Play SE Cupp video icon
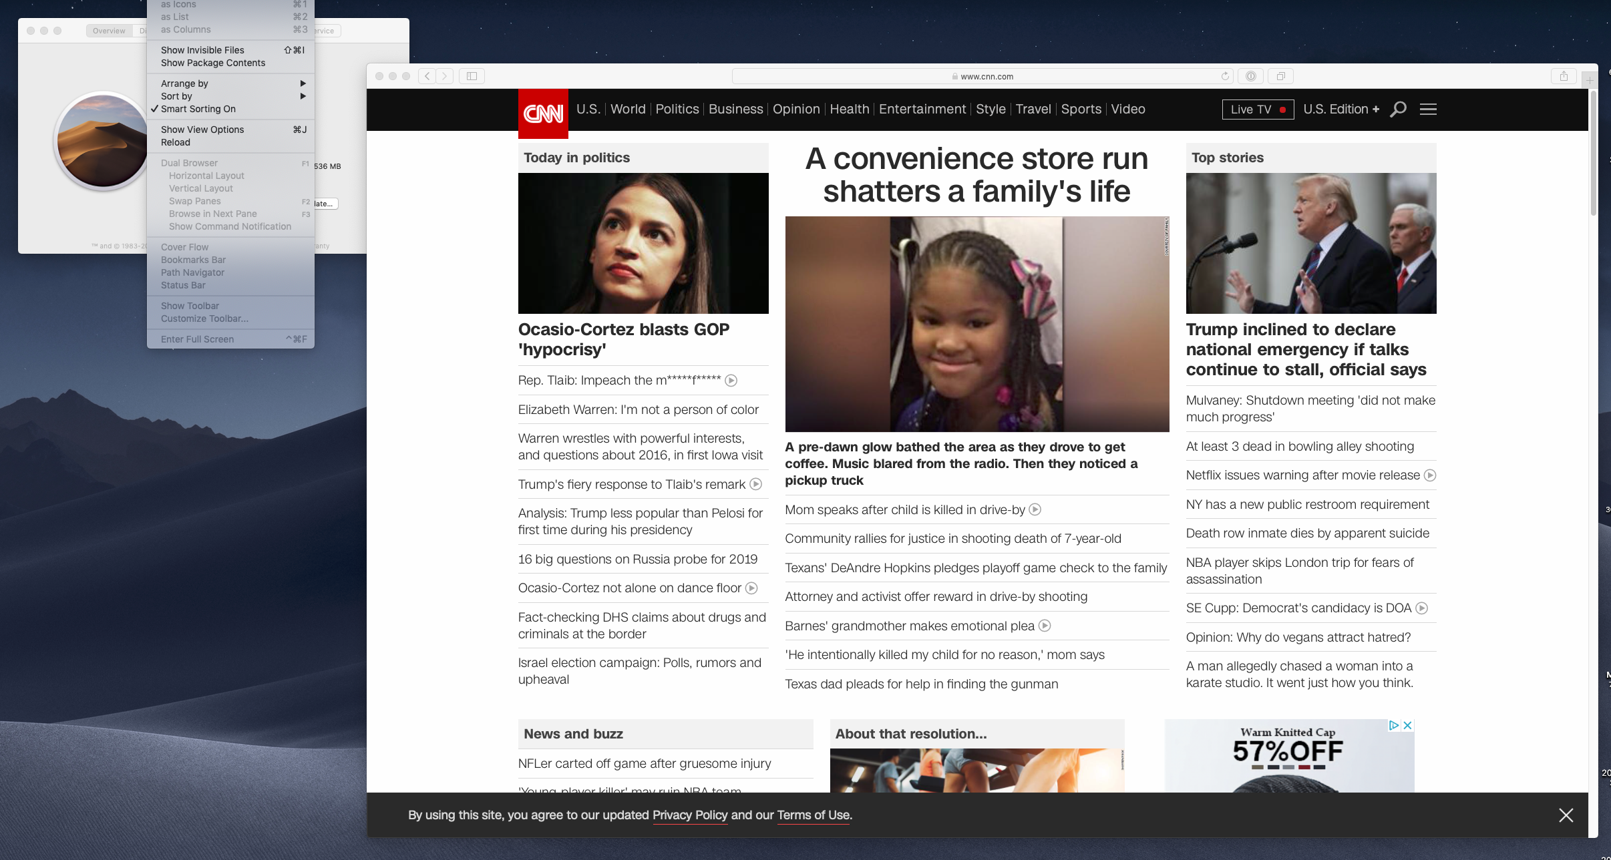1611x860 pixels. coord(1422,608)
